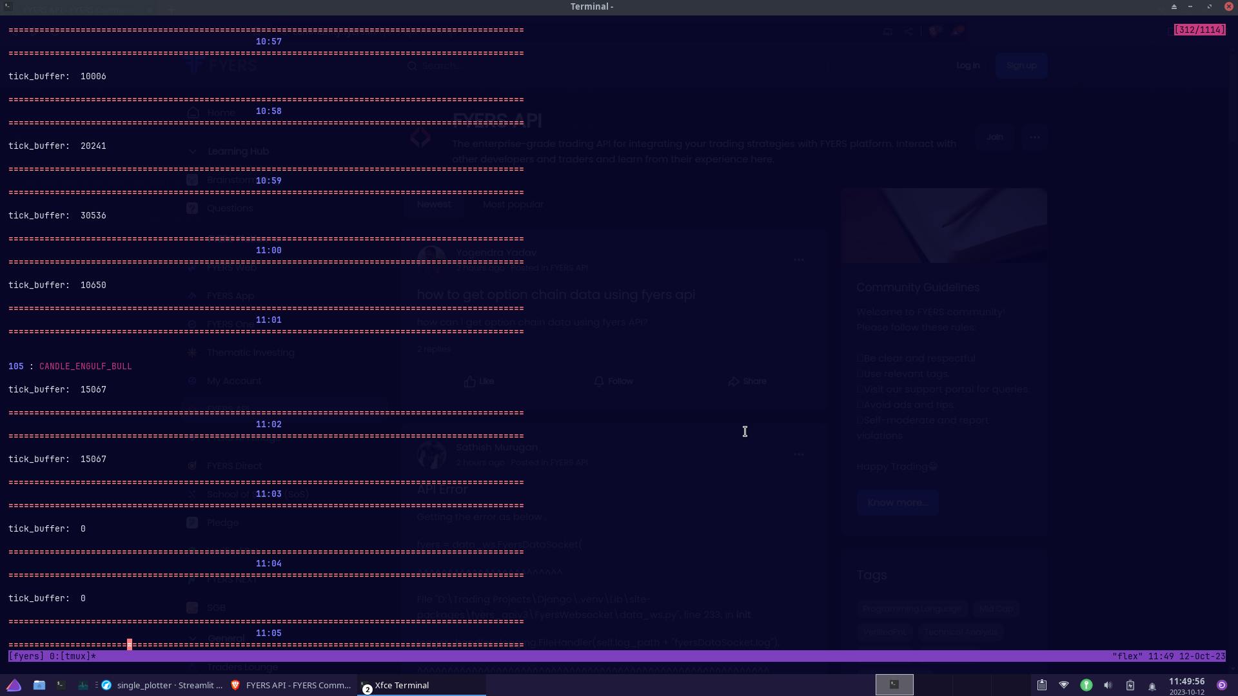This screenshot has width=1238, height=696.
Task: Click the CANDLE_ENGULF_BULL text line
Action: pyautogui.click(x=85, y=366)
